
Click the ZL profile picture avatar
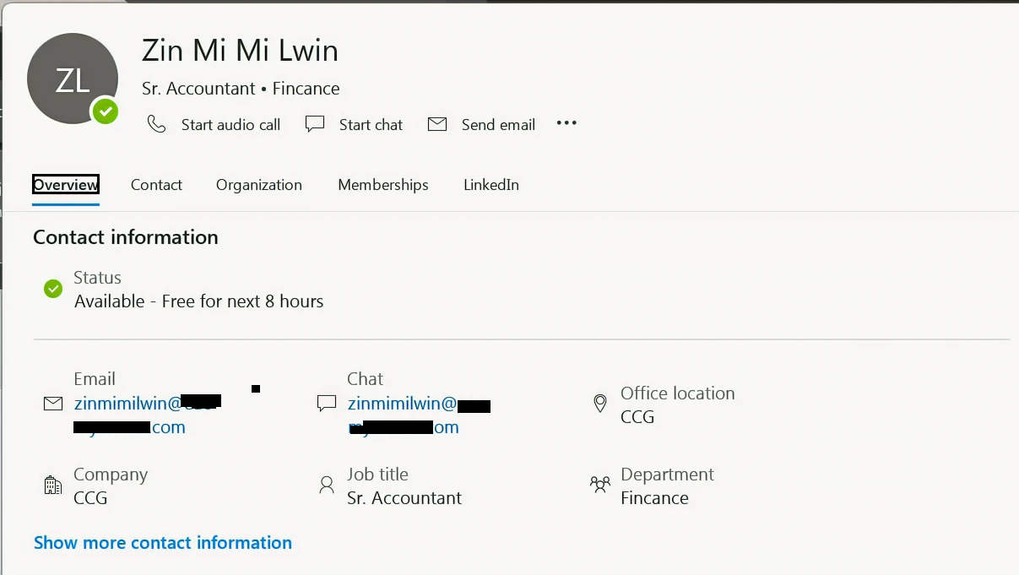click(73, 78)
